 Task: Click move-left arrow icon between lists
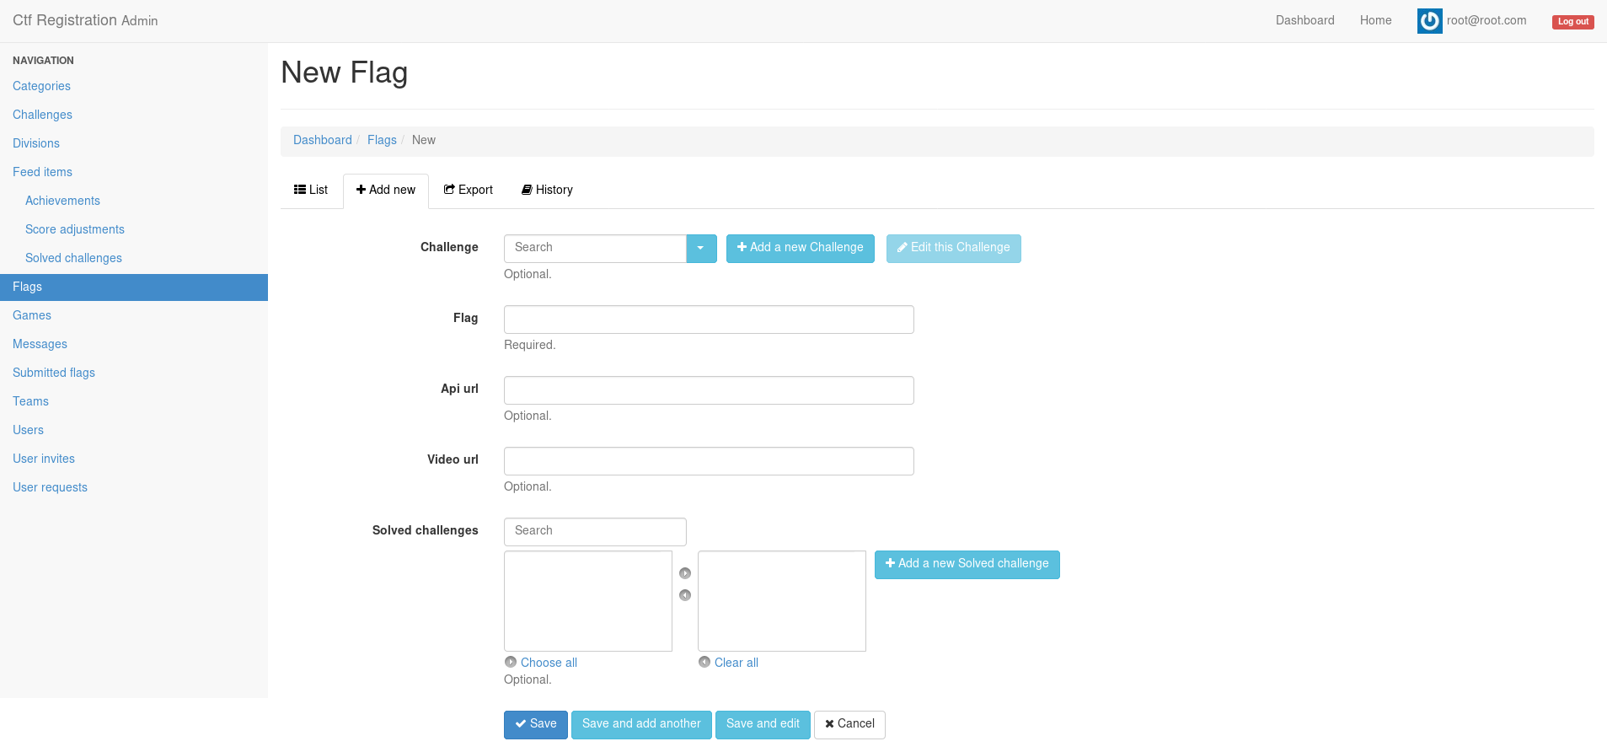685,595
